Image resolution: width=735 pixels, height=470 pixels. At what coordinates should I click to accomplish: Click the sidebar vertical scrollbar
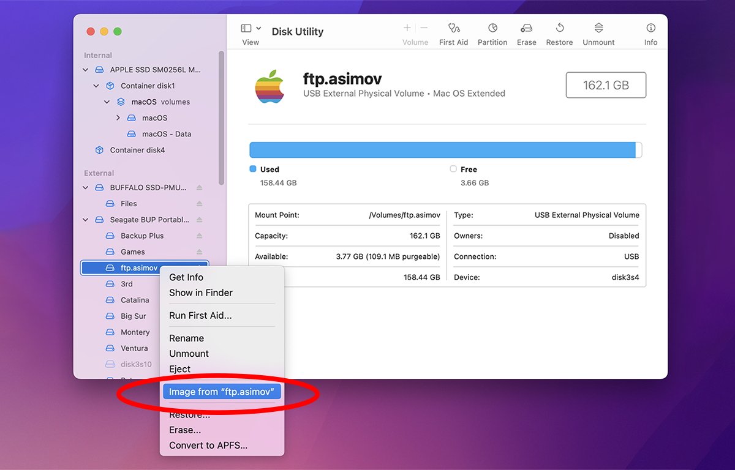tap(221, 117)
